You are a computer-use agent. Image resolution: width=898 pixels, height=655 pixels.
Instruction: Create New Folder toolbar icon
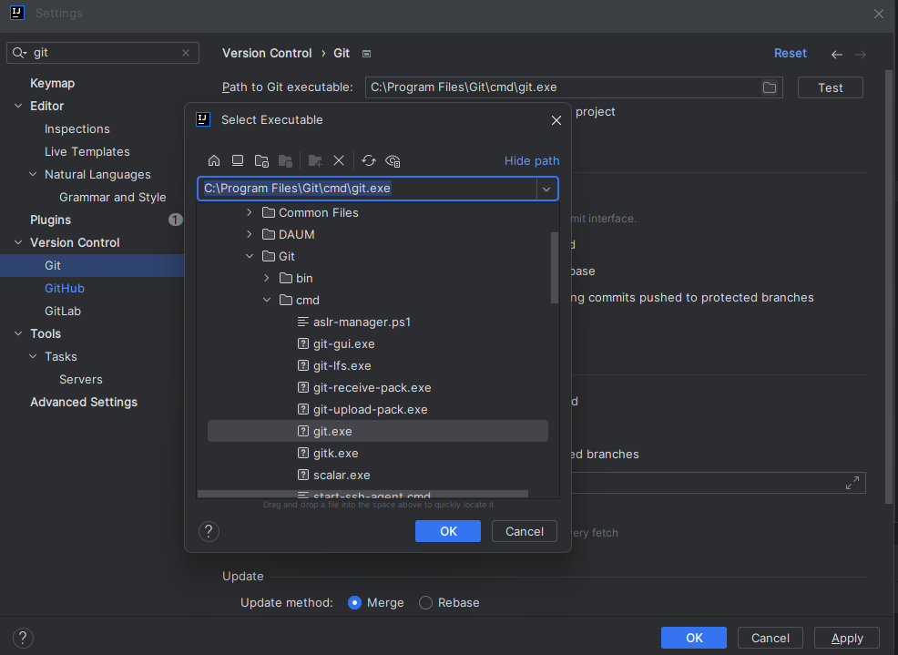315,160
